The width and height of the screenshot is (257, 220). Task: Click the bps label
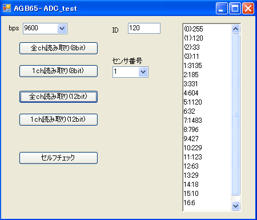14,29
